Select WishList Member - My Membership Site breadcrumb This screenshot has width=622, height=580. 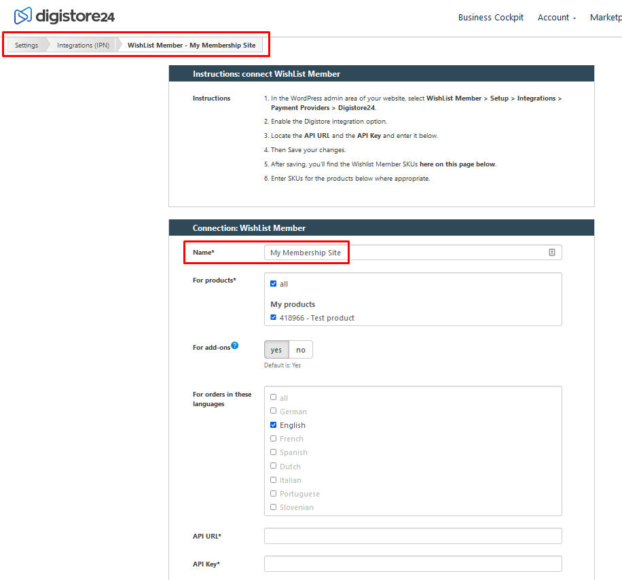pyautogui.click(x=191, y=46)
